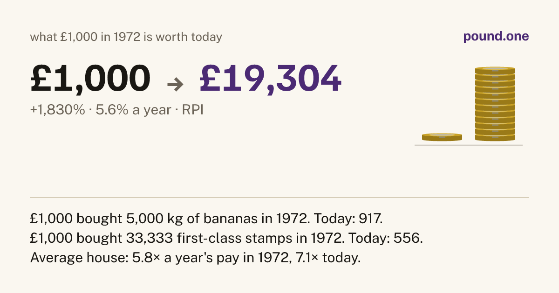Click the tall stack of coins
Viewport: 559px width, 293px height.
[x=495, y=104]
